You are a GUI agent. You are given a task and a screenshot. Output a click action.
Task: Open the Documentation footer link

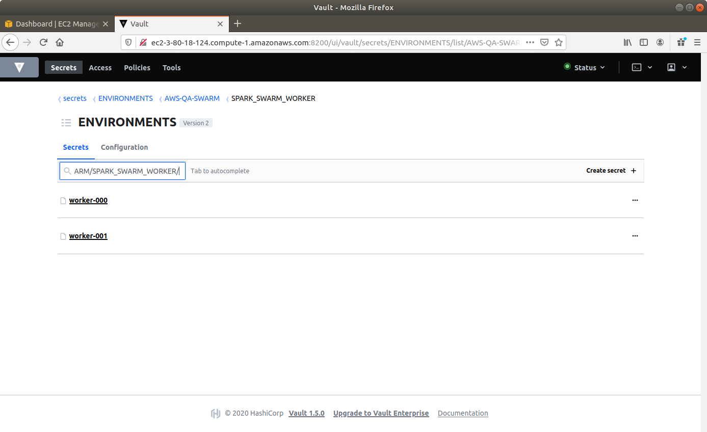[463, 413]
